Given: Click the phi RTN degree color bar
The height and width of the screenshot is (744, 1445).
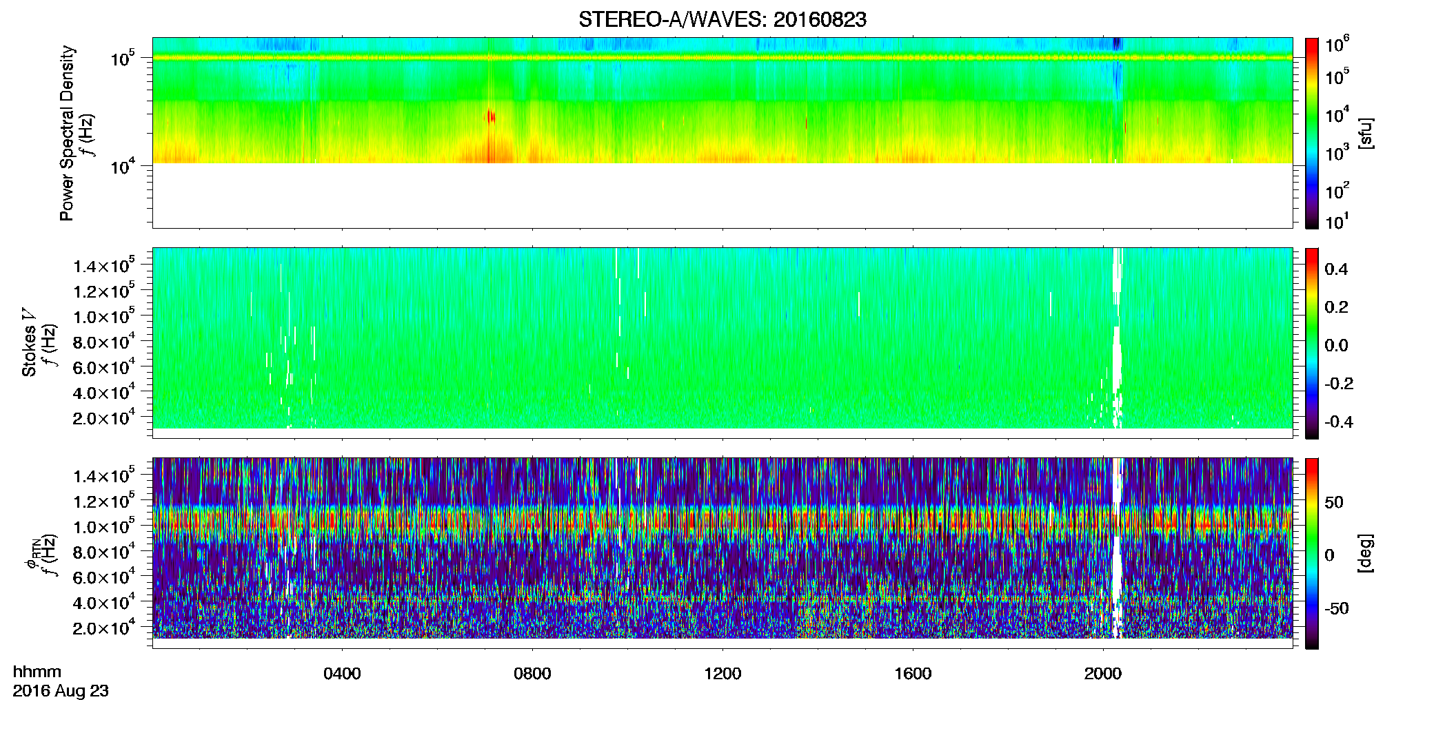Looking at the screenshot, I should (x=1311, y=553).
